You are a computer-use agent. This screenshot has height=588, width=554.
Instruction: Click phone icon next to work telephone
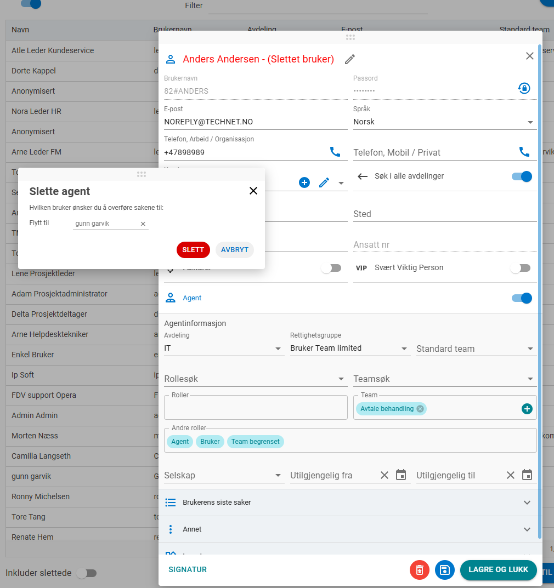click(335, 152)
